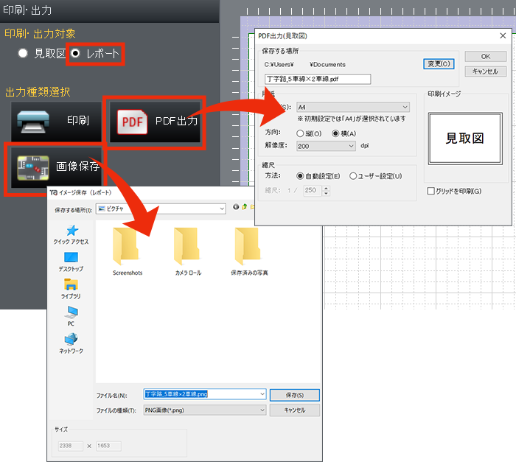Viewport: 516px width, 462px height.
Task: Select the レポート radio button
Action: pos(76,54)
